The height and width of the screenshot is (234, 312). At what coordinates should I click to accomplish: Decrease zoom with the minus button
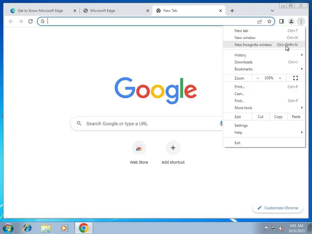pyautogui.click(x=258, y=78)
